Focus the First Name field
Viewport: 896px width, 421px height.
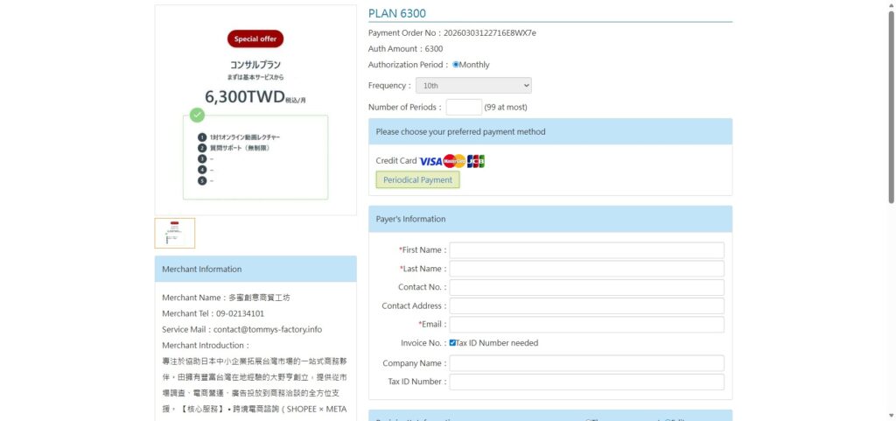[x=586, y=250]
